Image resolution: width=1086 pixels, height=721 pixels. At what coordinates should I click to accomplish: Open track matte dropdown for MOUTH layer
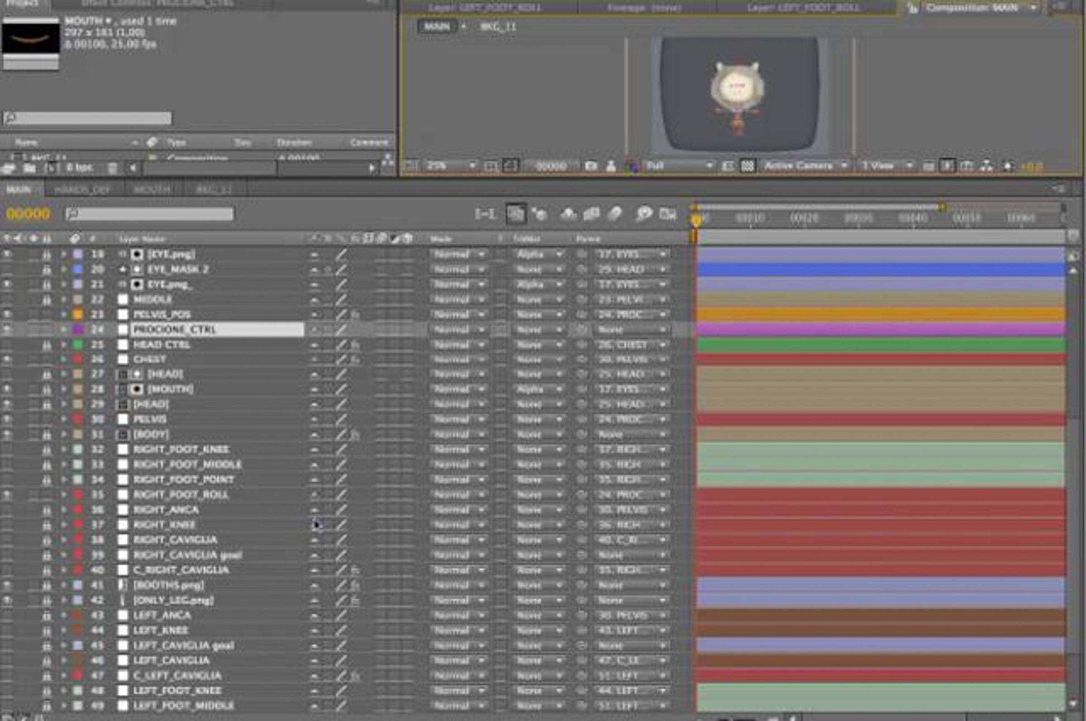coord(539,389)
